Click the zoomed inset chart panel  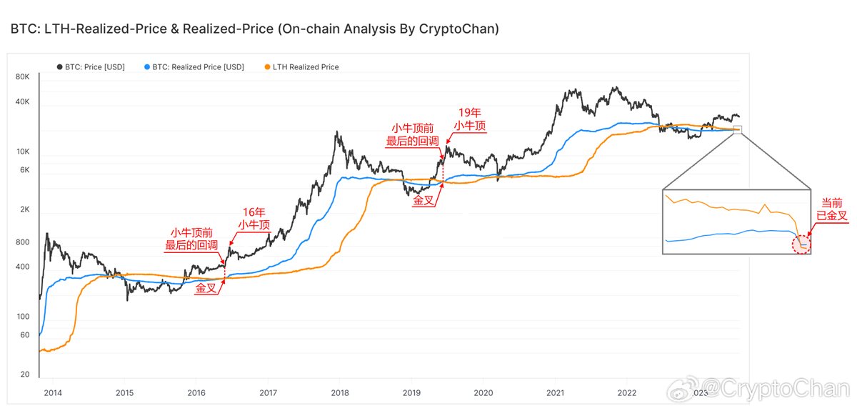click(x=736, y=222)
